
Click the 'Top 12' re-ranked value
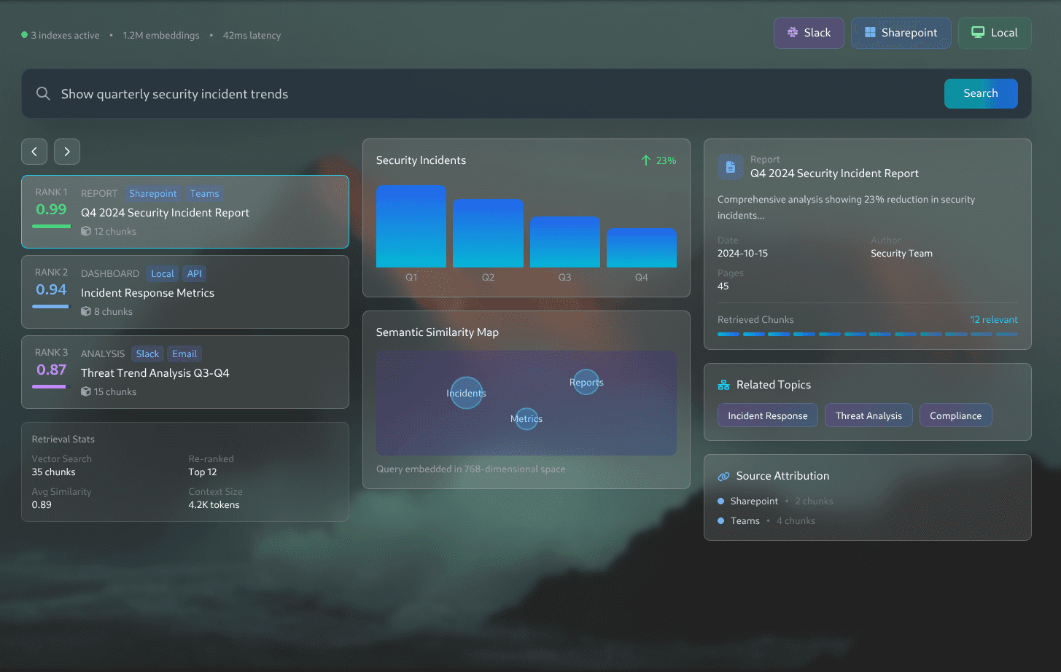[203, 472]
